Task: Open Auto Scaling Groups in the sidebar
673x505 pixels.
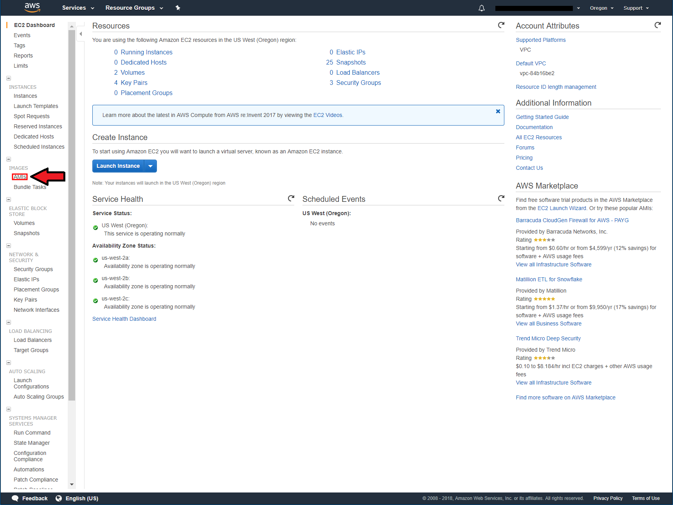Action: point(39,397)
